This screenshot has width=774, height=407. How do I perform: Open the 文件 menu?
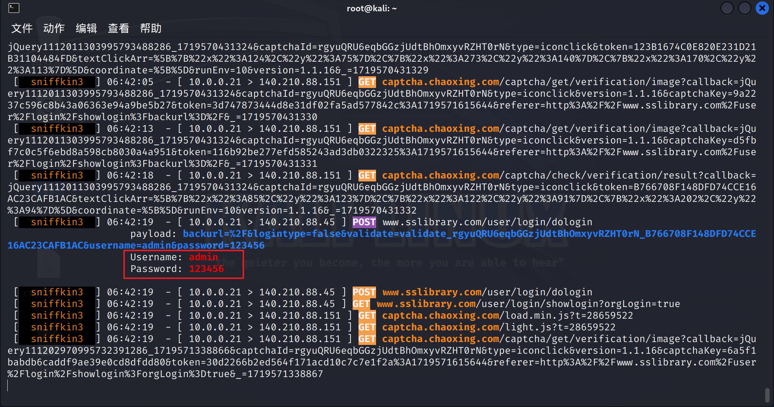22,28
